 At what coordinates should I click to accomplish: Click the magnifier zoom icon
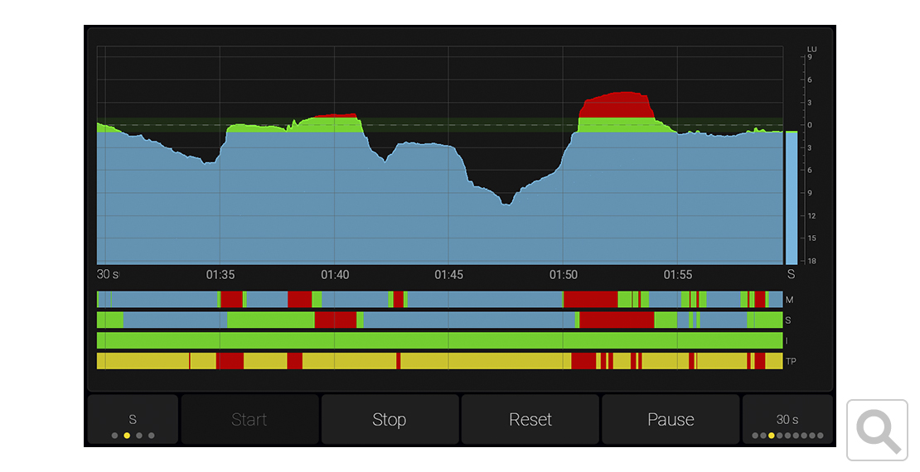point(879,430)
